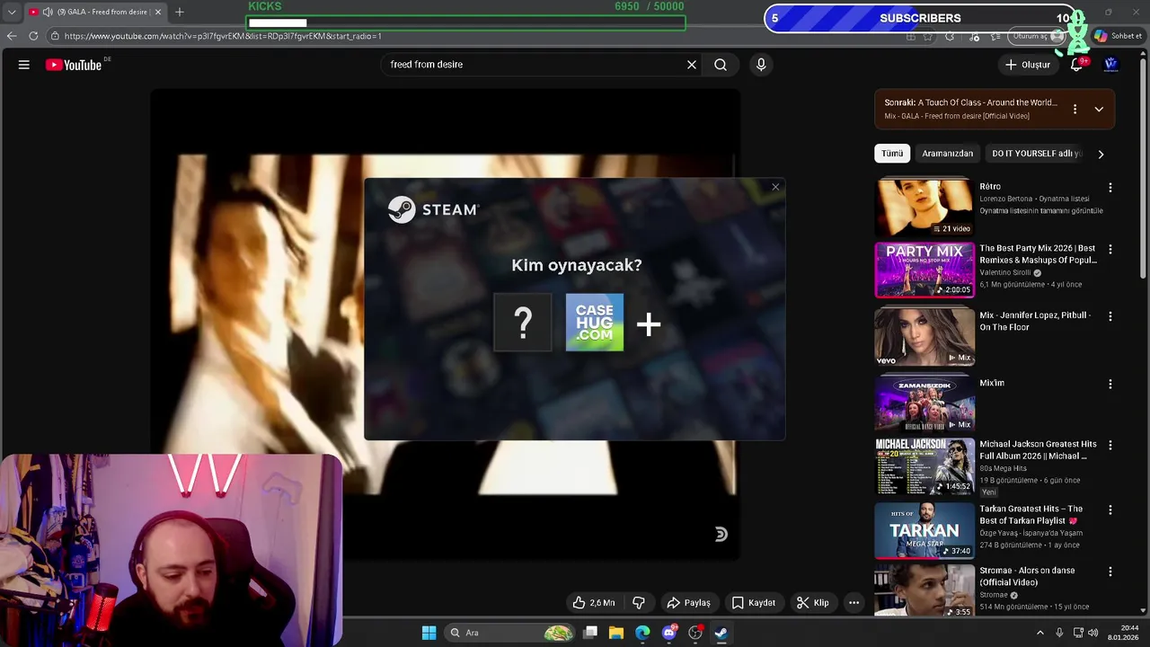Screen dimensions: 1150x647
Task: Add a new Steam account with plus
Action: click(x=649, y=324)
